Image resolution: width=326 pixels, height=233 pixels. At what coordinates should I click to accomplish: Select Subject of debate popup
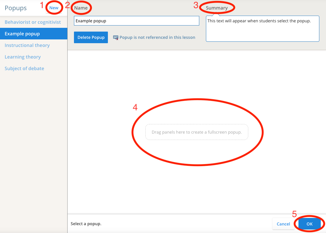(24, 68)
